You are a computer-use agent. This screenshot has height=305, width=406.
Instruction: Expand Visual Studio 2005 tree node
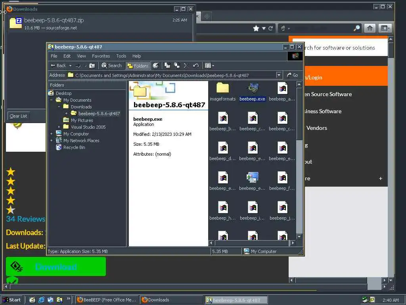pos(59,127)
